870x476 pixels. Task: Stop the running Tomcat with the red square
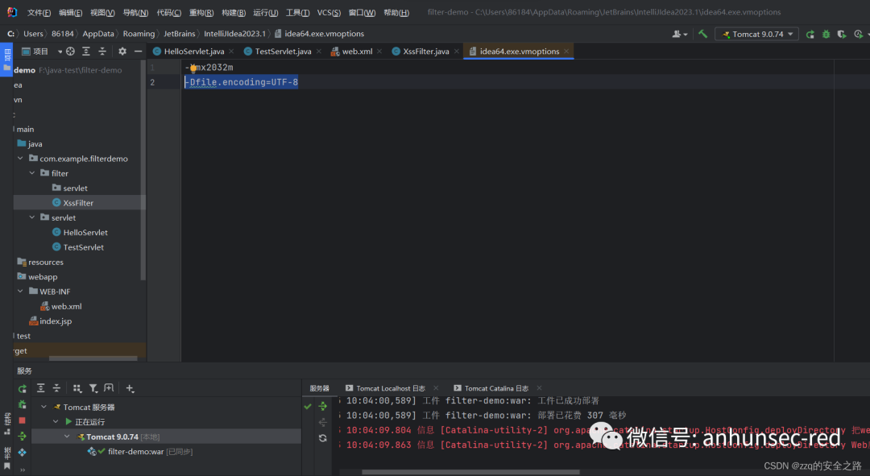tap(23, 420)
